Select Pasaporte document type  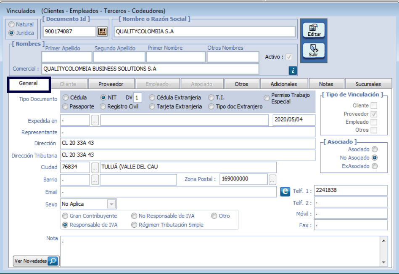point(65,106)
